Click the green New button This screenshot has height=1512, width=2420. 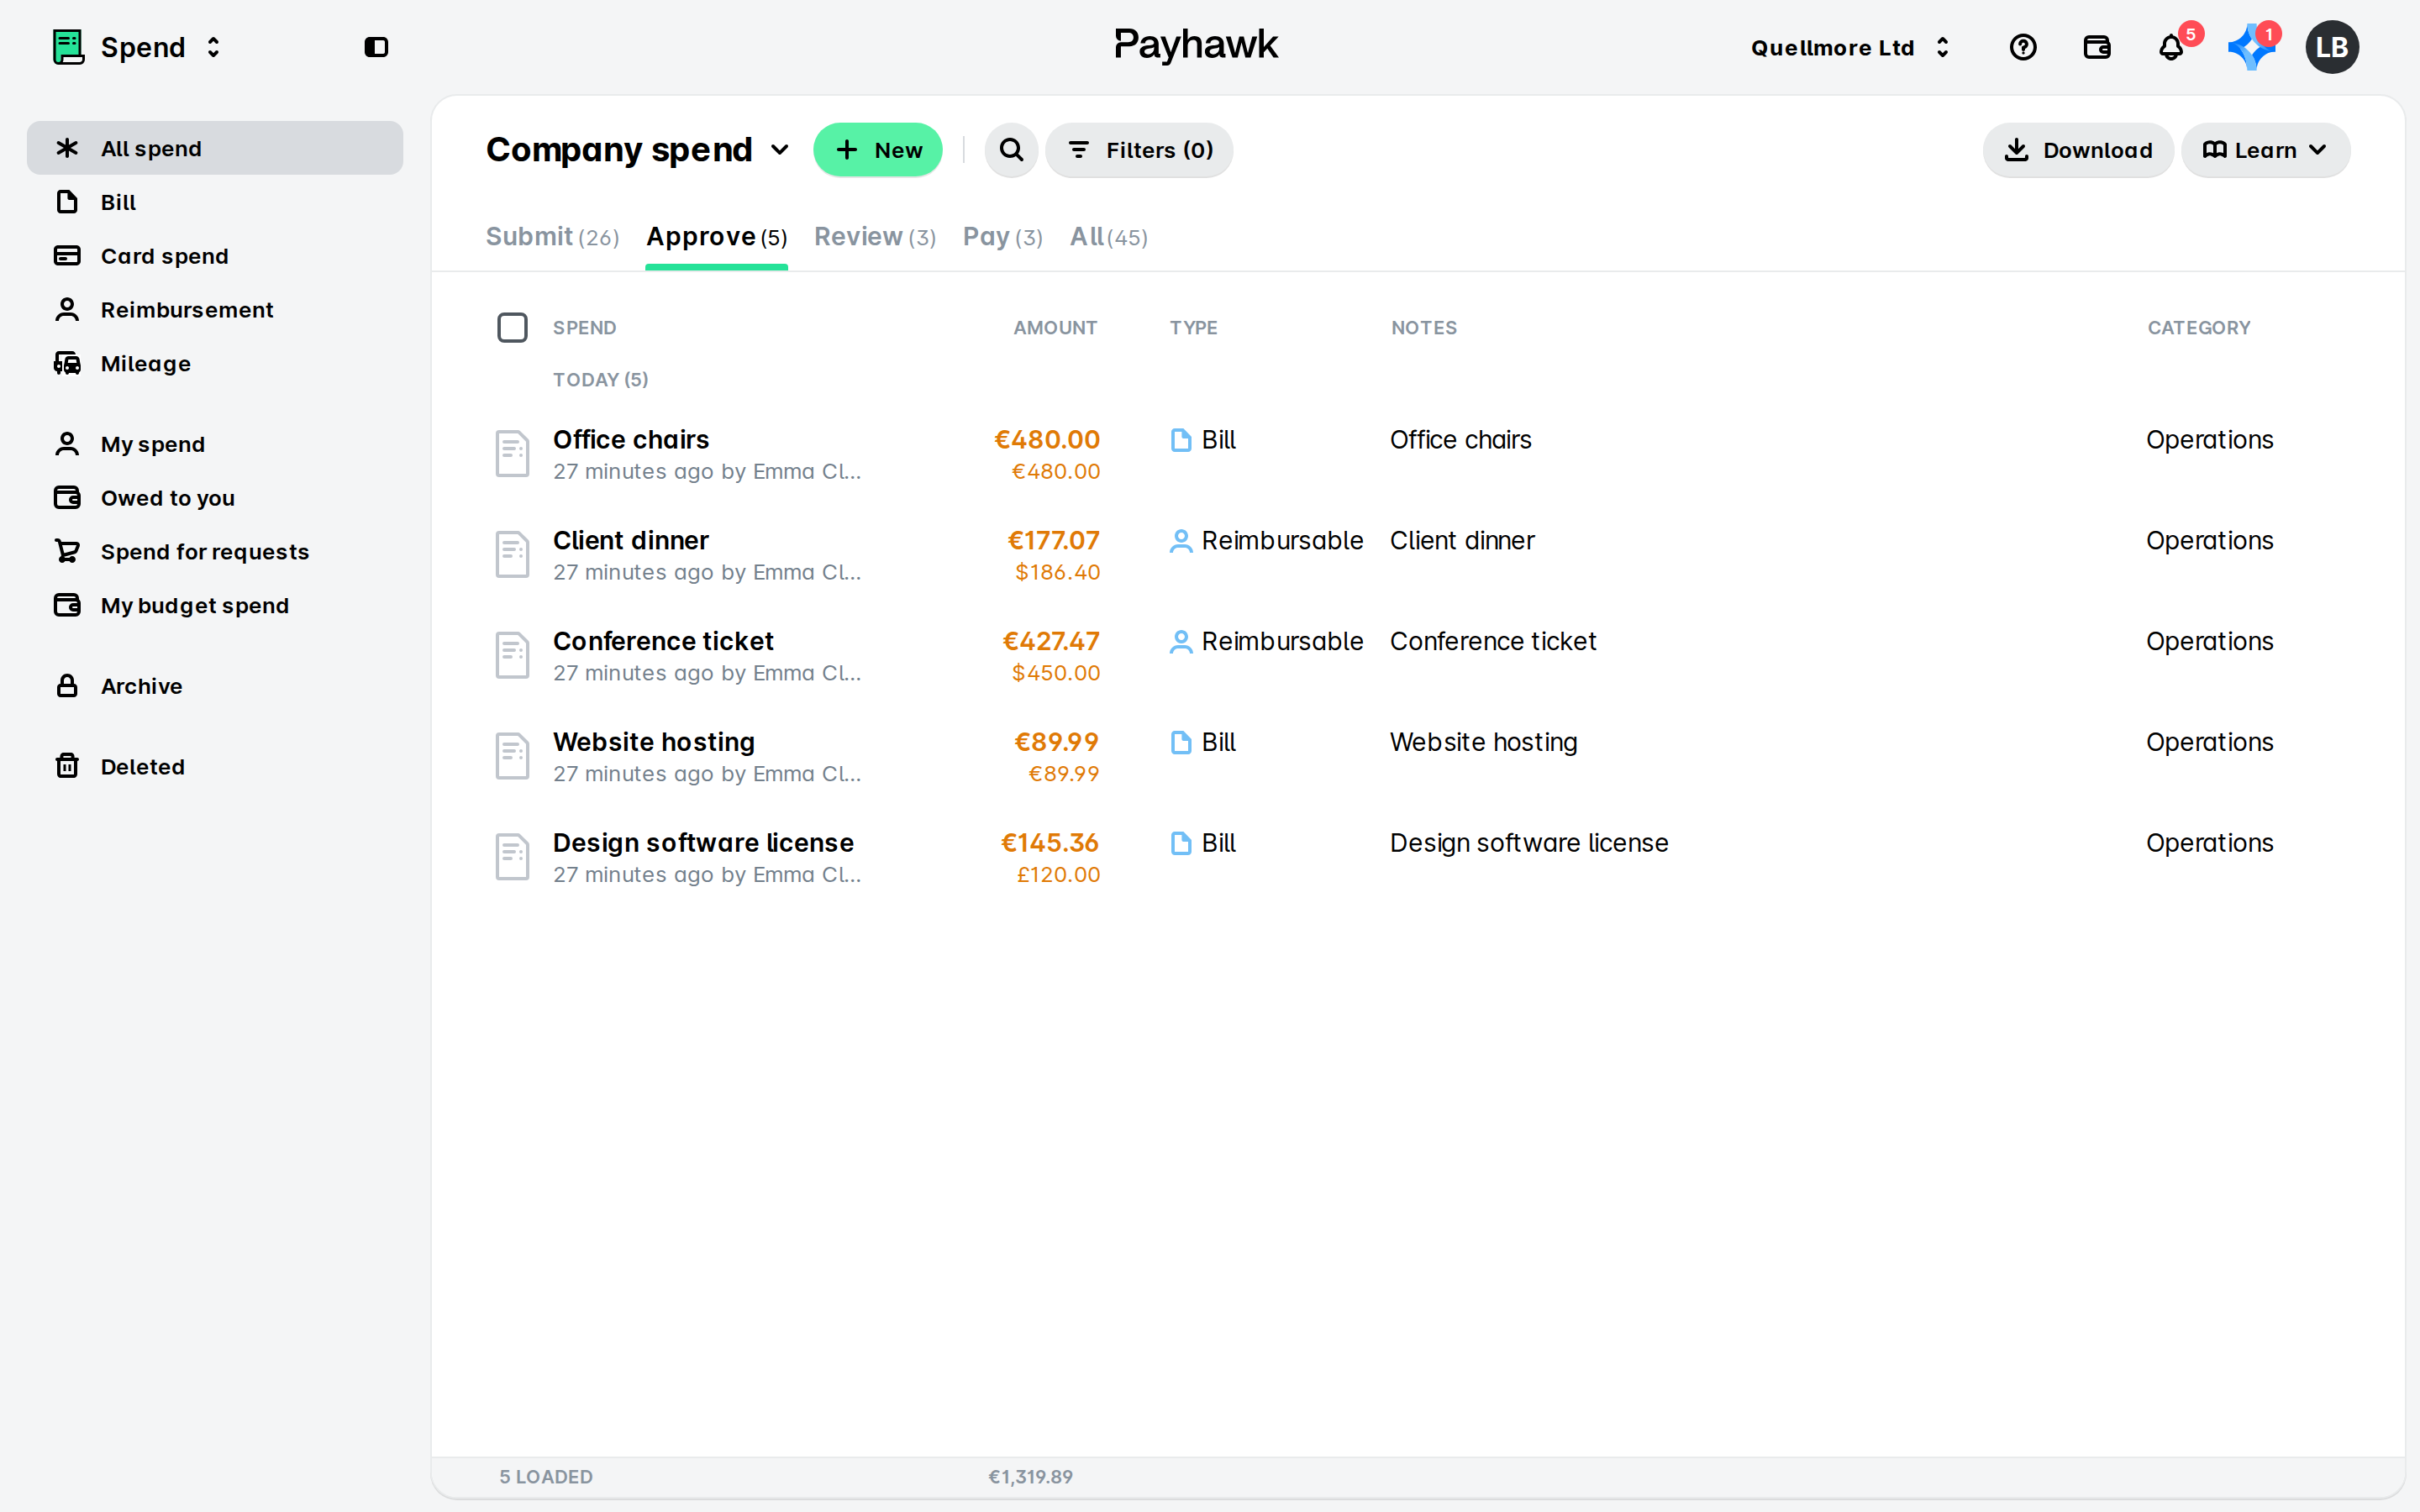pyautogui.click(x=877, y=150)
